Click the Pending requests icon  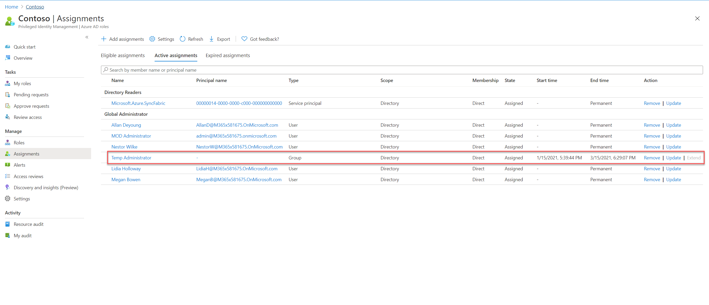(x=8, y=94)
